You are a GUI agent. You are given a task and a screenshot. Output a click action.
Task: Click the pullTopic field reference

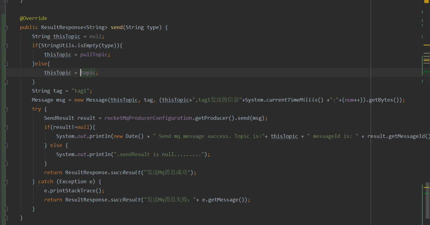(94, 54)
